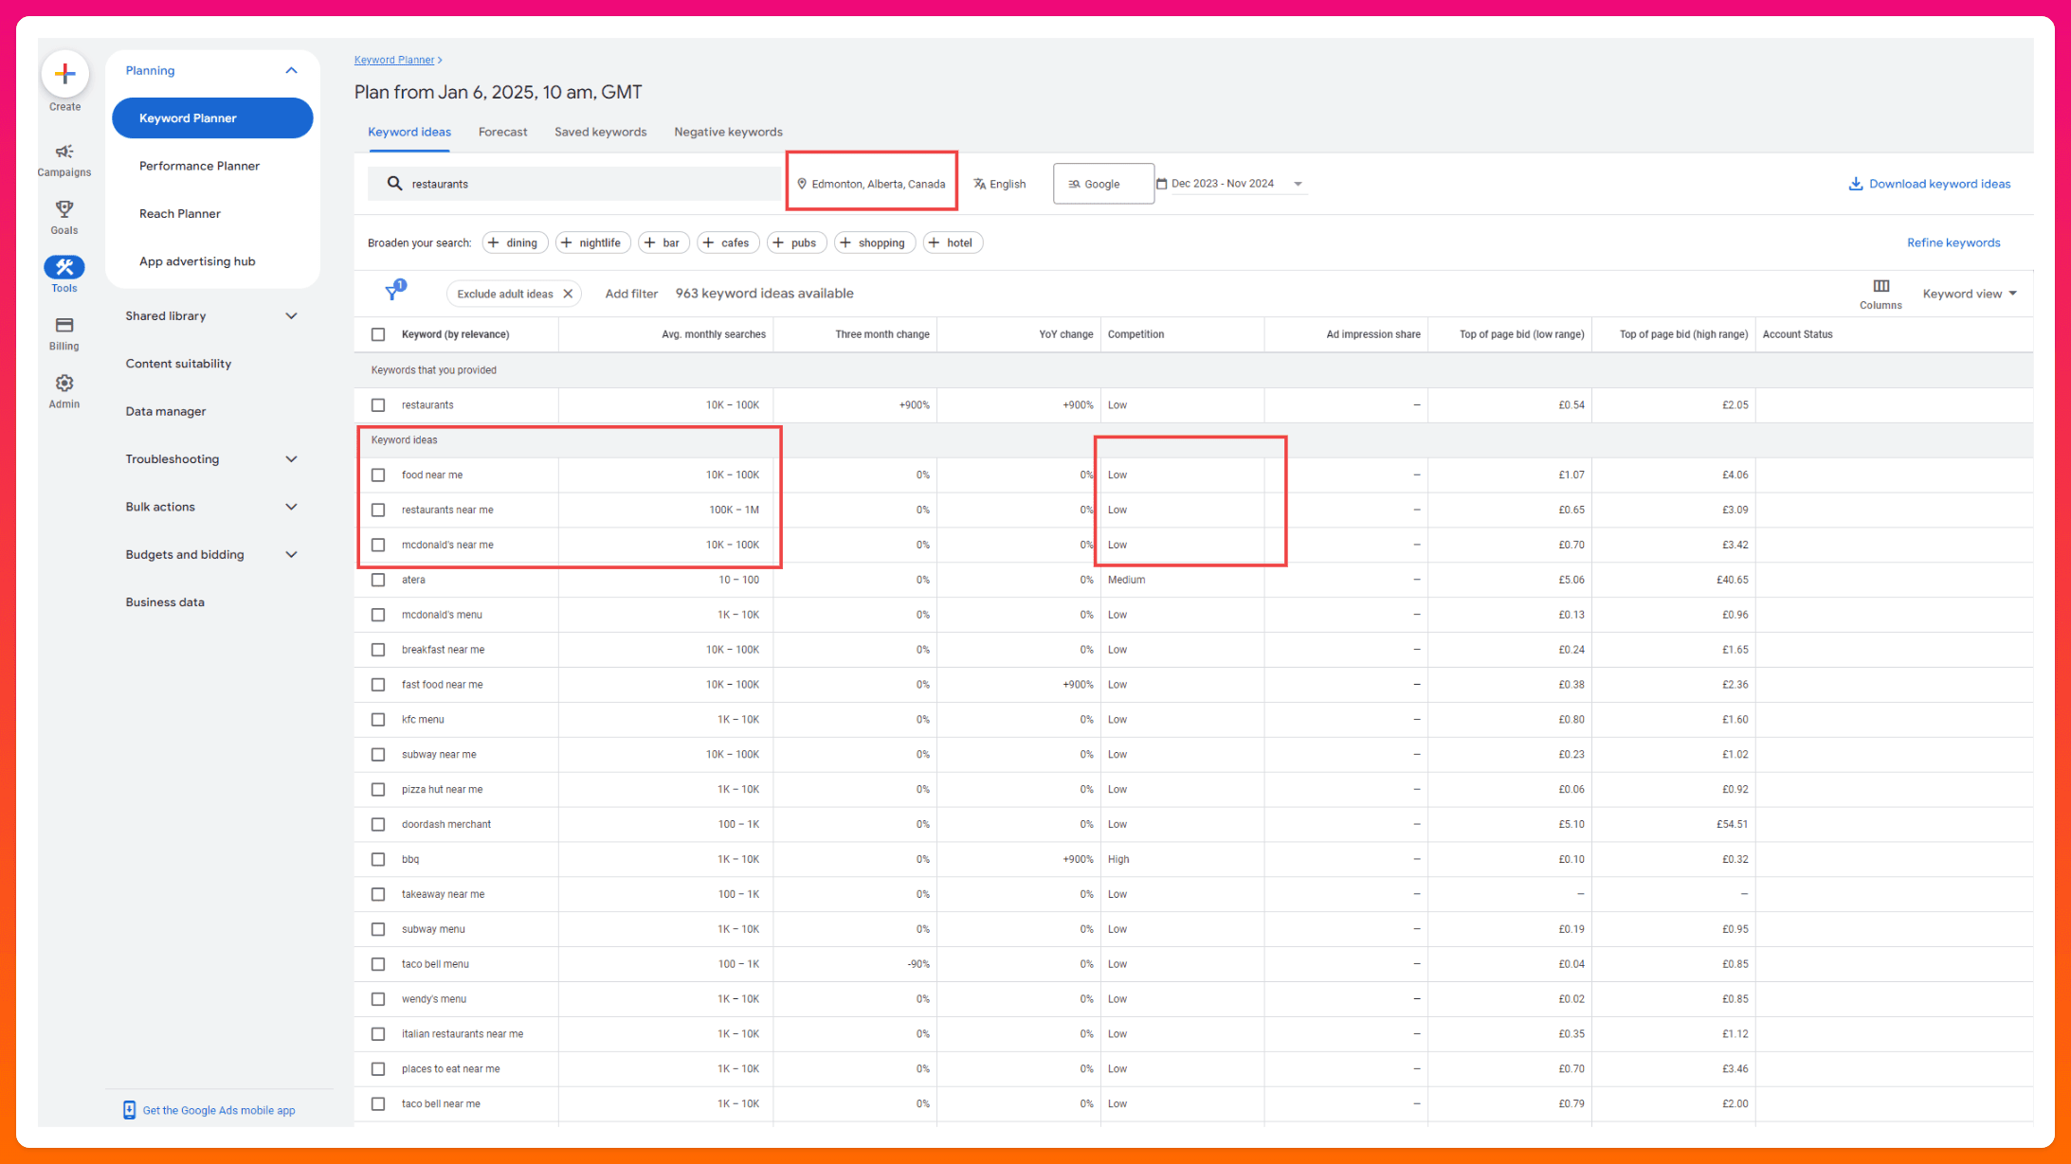Open the Negative keywords tab
Viewport: 2071px width, 1164px height.
point(728,132)
